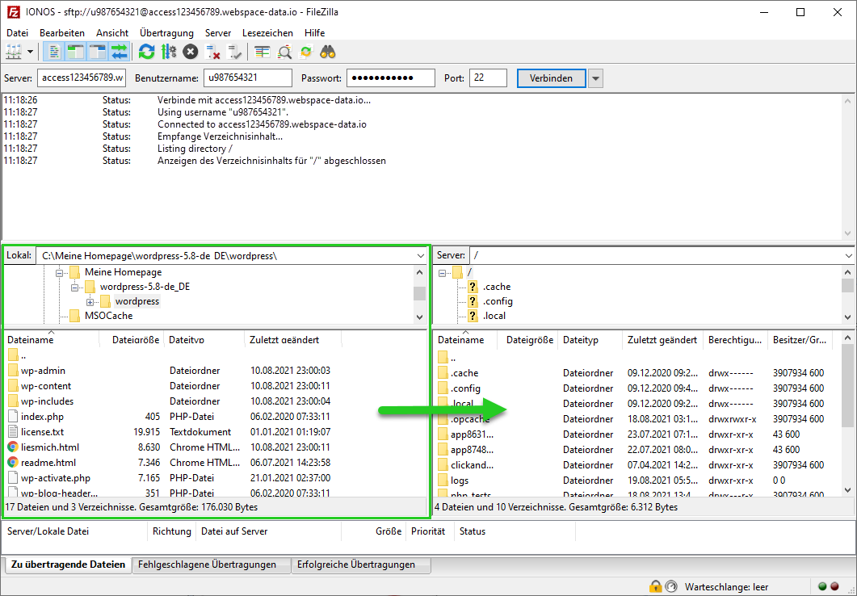Select the wp-activate.php file
The image size is (857, 596).
tap(55, 477)
